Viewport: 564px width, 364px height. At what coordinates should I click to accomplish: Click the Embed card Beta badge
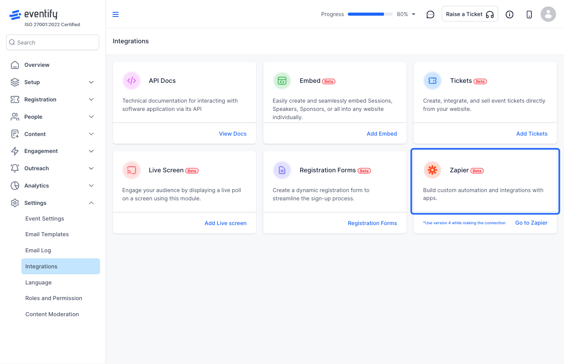[x=329, y=81]
